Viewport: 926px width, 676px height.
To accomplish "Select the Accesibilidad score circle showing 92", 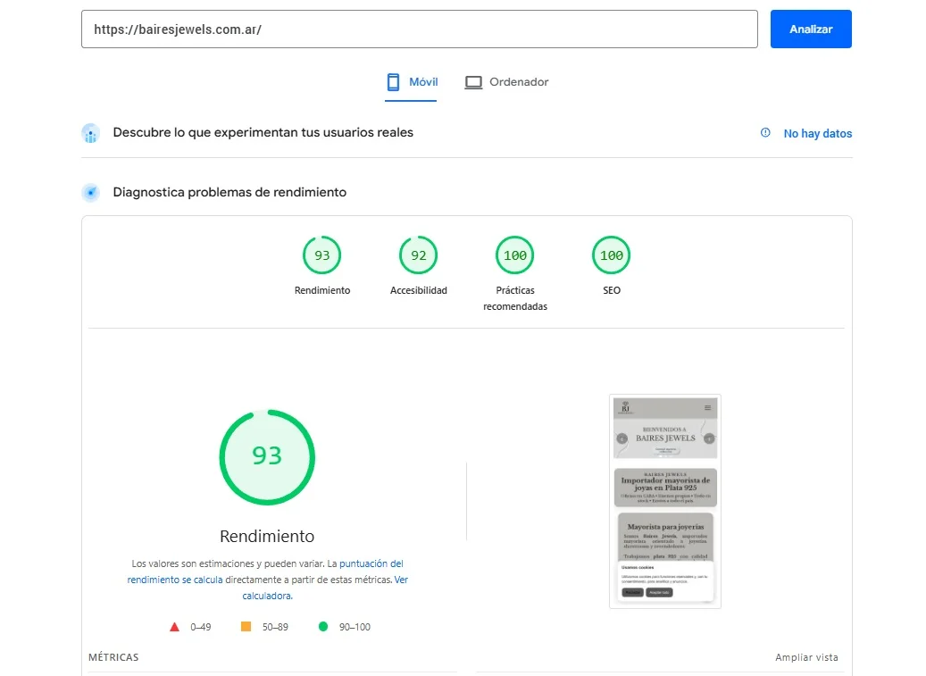I will click(x=418, y=255).
